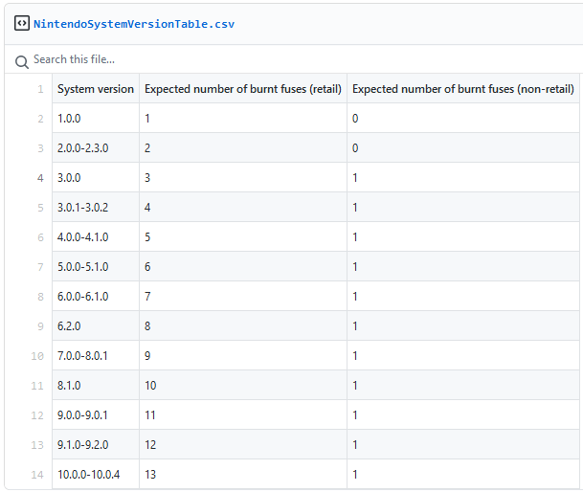Click line number 3
This screenshot has height=492, width=583.
coord(40,148)
